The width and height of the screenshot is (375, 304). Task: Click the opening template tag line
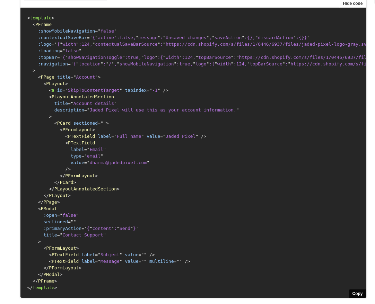pos(41,18)
